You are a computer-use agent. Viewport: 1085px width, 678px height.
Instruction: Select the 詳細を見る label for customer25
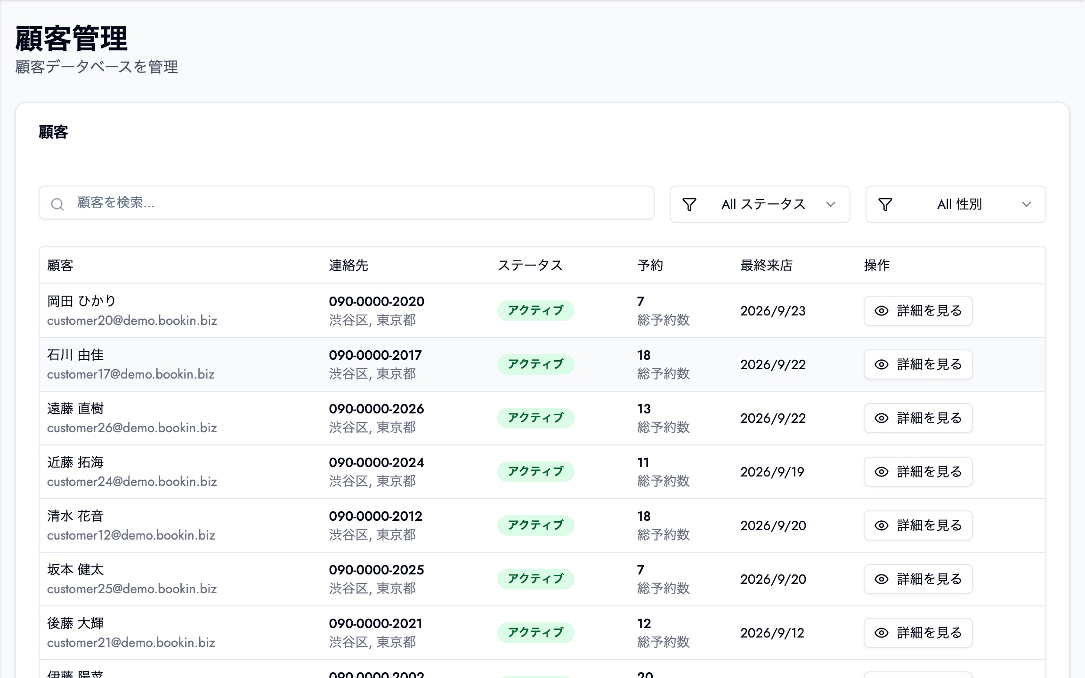(929, 579)
